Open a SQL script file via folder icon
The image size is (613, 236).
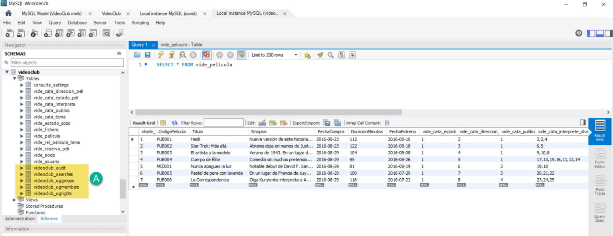(x=137, y=55)
